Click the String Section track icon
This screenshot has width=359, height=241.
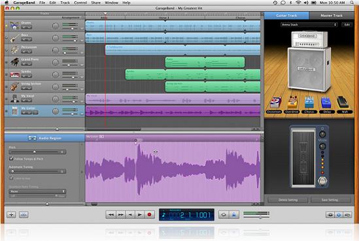[x=14, y=86]
